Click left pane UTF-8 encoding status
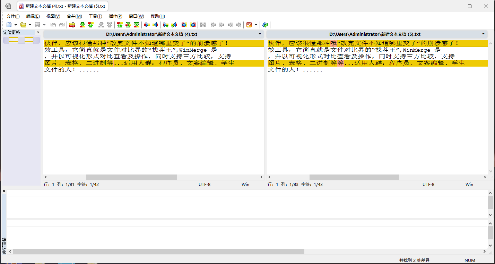 coord(205,185)
